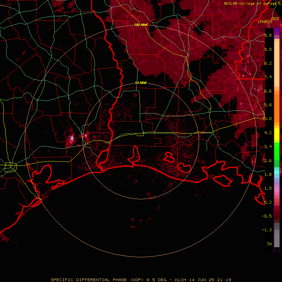
Task: Click the 100 NMI range ring label
Action: click(141, 25)
